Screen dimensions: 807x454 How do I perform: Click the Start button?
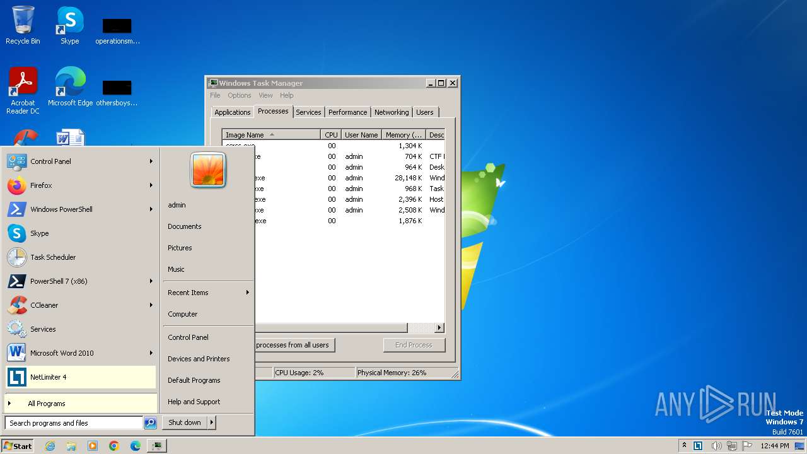pyautogui.click(x=18, y=446)
